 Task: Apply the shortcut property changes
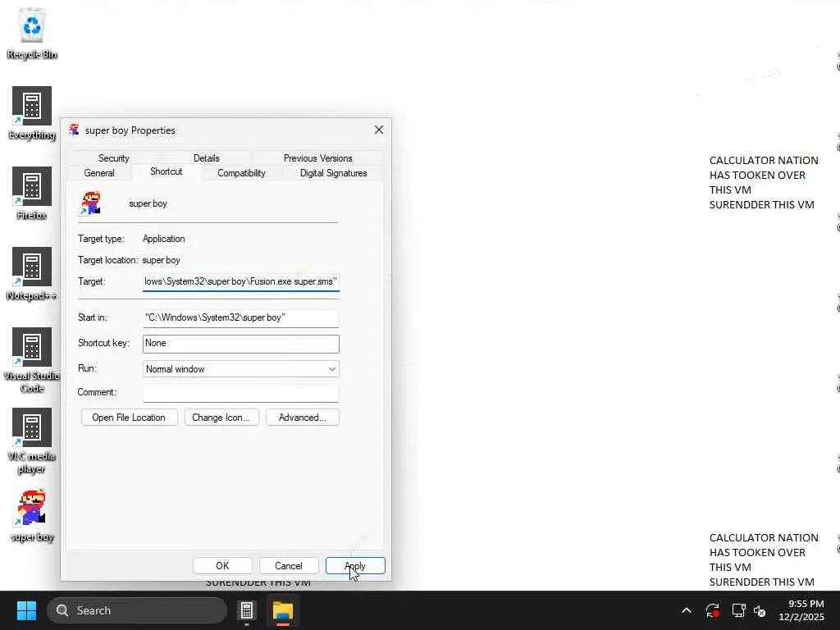point(355,566)
